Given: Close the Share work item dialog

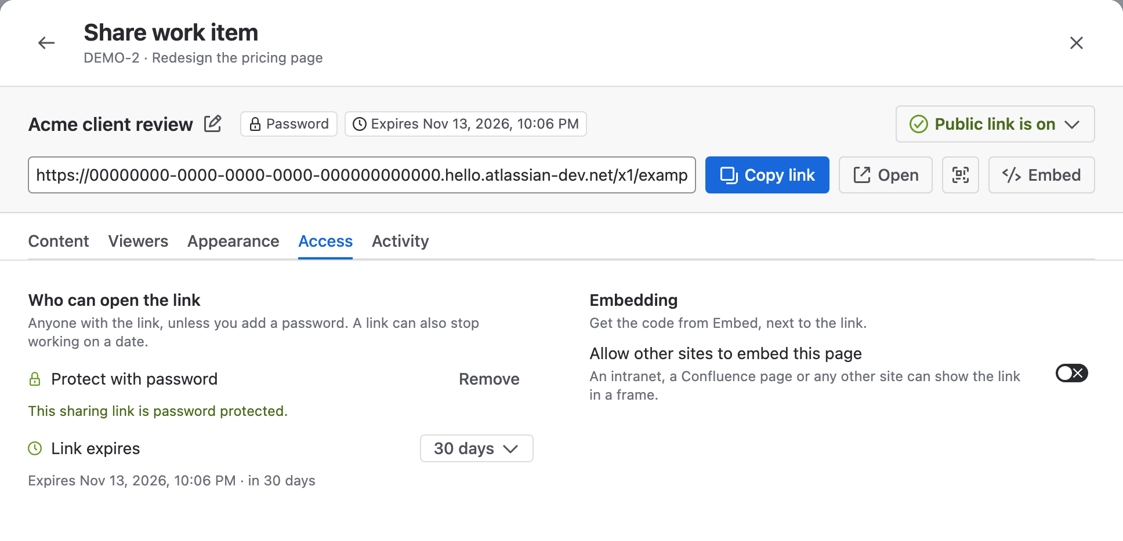Looking at the screenshot, I should tap(1077, 43).
